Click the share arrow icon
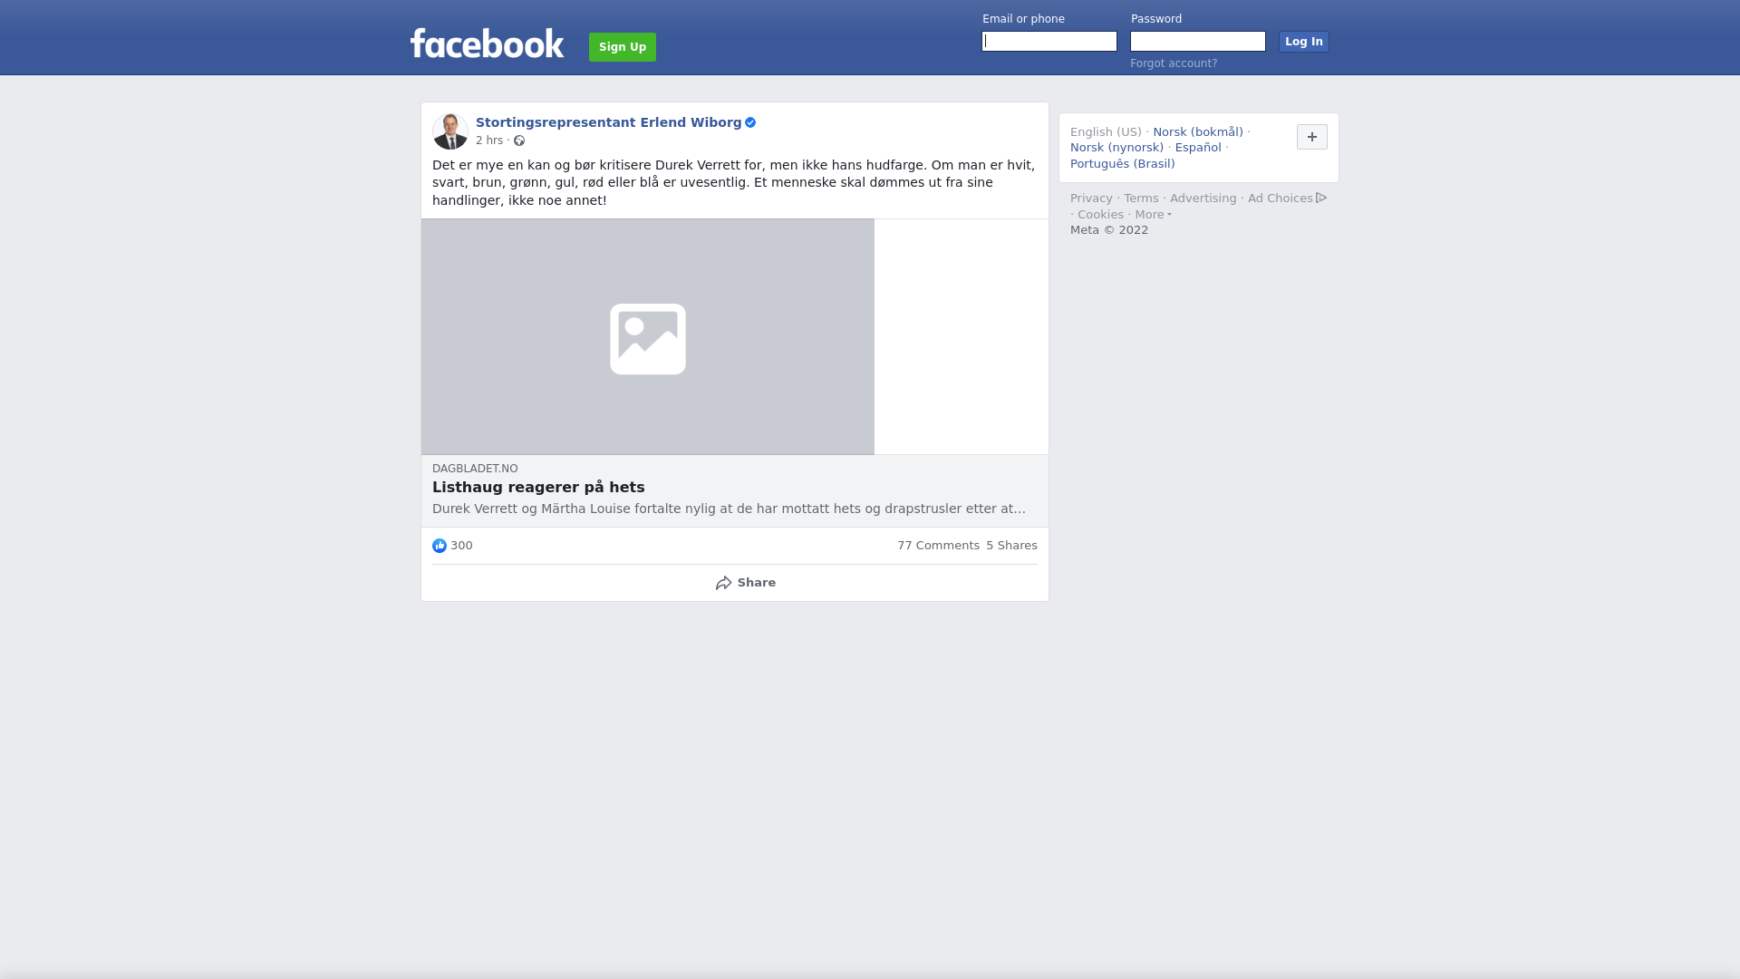Viewport: 1740px width, 979px height. point(723,583)
